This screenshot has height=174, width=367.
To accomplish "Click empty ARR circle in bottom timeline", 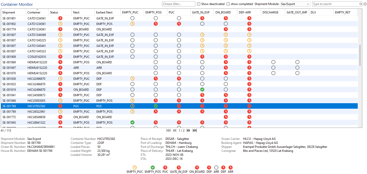I will tap(216, 168).
